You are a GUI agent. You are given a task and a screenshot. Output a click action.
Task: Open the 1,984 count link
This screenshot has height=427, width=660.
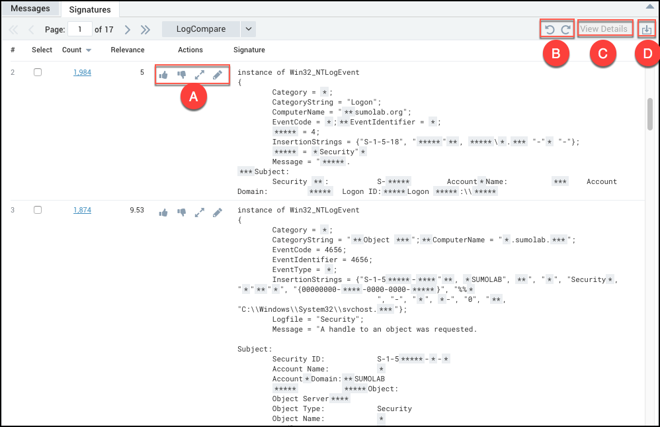[82, 72]
